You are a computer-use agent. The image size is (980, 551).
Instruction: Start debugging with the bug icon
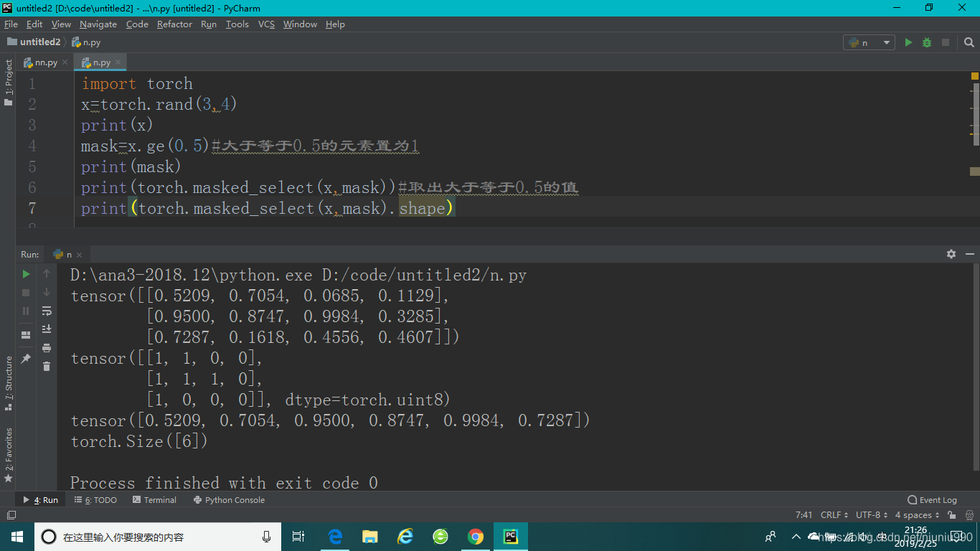click(x=927, y=42)
